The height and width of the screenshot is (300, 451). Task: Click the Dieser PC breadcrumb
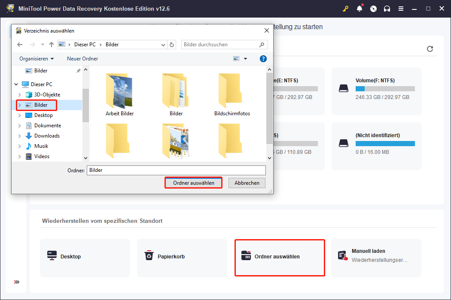85,45
